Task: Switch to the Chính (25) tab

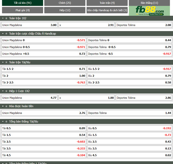Action: coord(65,3)
